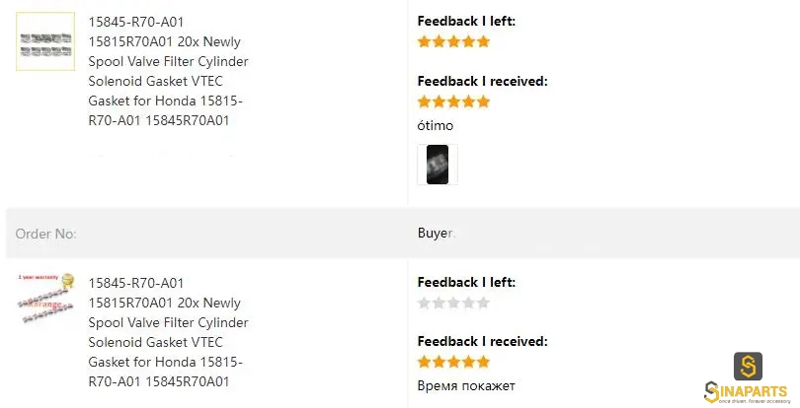The height and width of the screenshot is (408, 800).
Task: Click second star of first Feedback I received
Action: click(439, 102)
